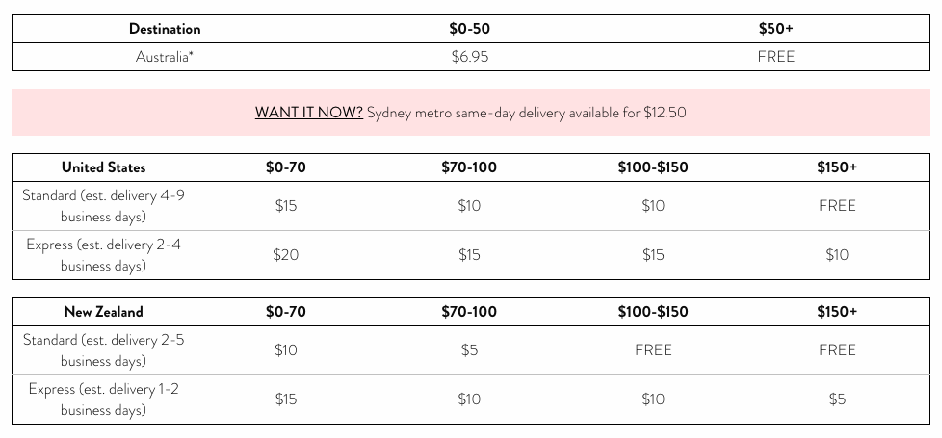Click the "New Zealand" table heading
This screenshot has width=942, height=438.
pos(103,312)
